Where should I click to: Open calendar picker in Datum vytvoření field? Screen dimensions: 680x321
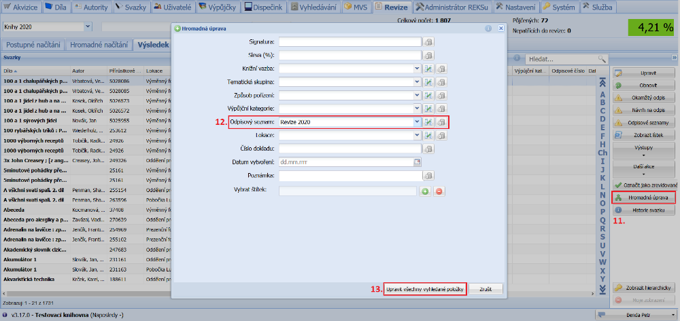[x=417, y=162]
